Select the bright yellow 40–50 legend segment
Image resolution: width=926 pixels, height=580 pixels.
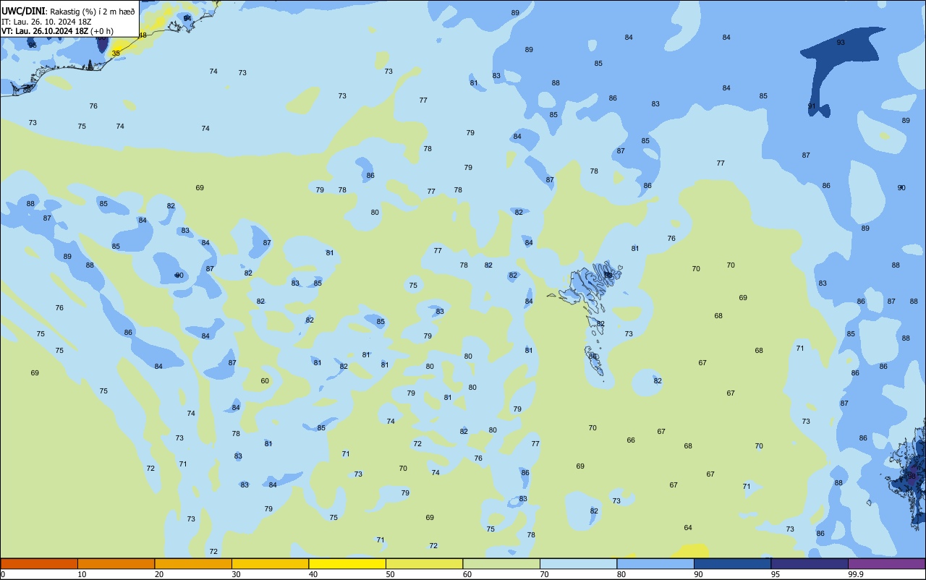pyautogui.click(x=347, y=563)
